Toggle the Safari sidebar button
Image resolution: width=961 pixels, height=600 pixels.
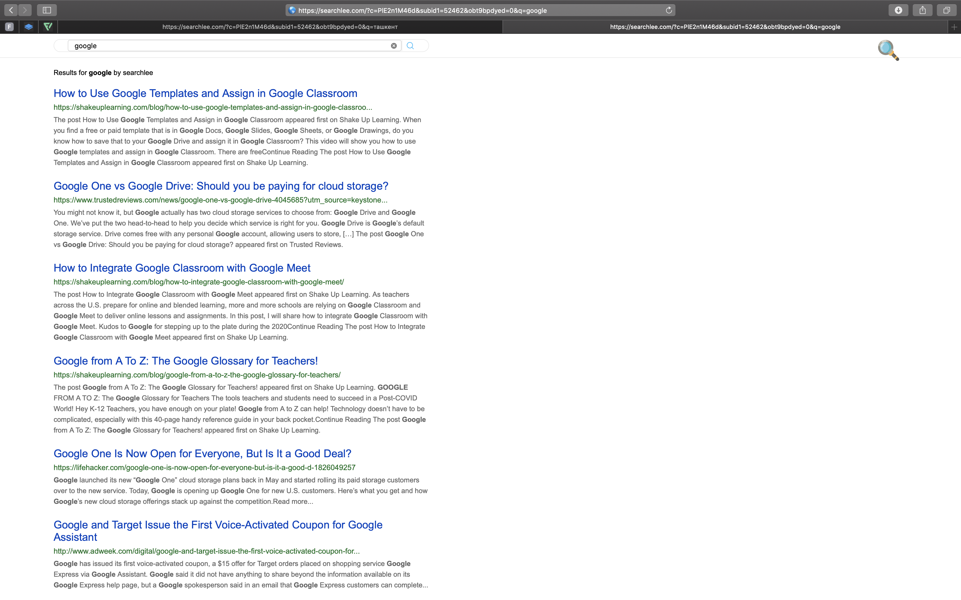tap(47, 10)
